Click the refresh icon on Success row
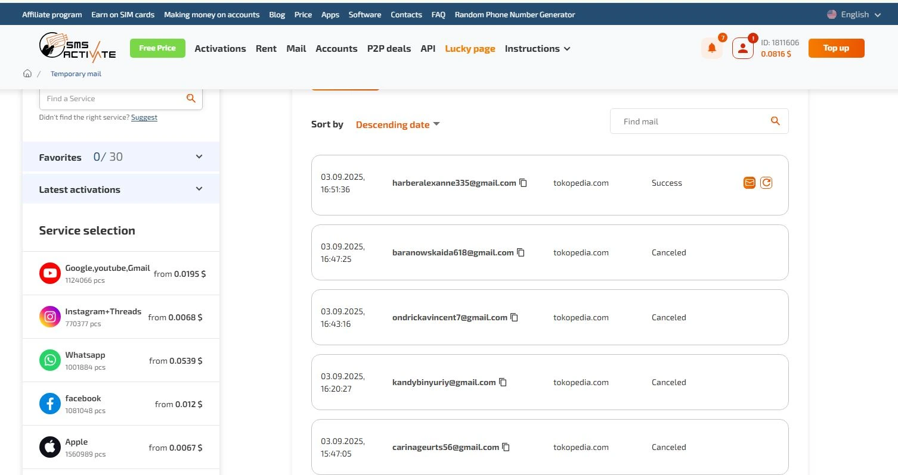 [766, 183]
